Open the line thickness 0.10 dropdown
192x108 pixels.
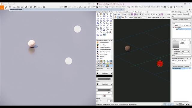tap(112, 93)
